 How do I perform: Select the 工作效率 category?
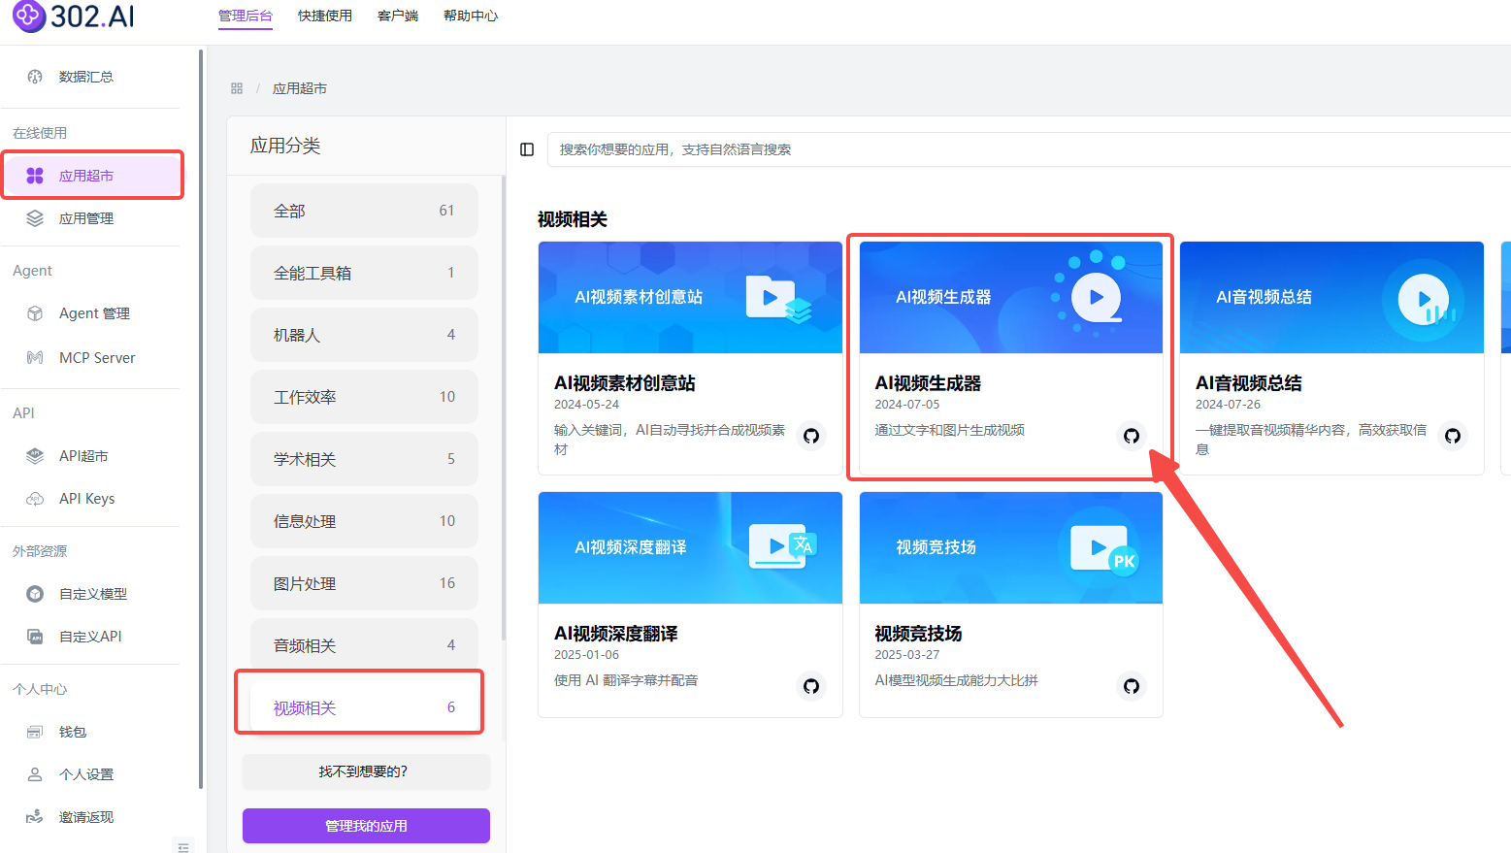(x=364, y=397)
